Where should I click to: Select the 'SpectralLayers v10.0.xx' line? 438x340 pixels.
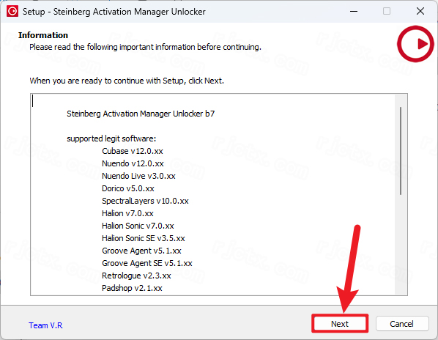tap(145, 201)
